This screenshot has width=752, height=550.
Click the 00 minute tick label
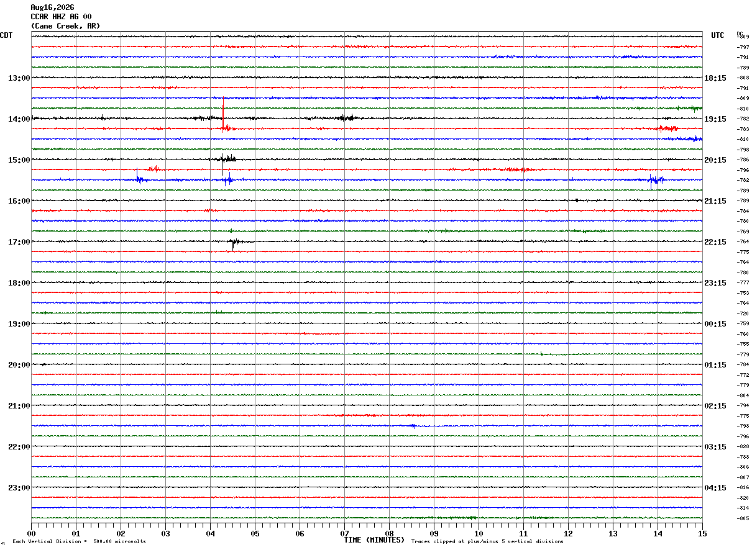point(31,533)
